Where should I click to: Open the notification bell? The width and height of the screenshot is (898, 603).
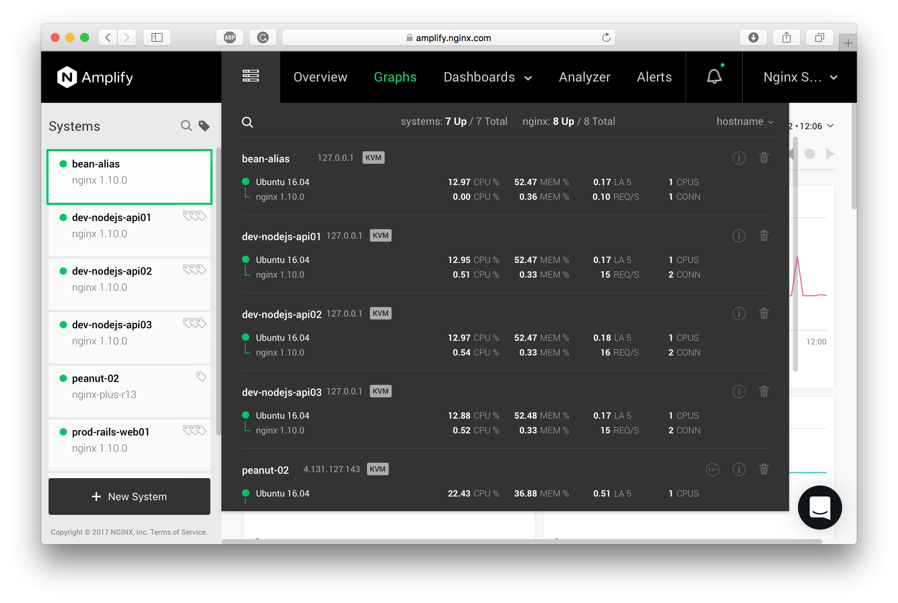713,77
